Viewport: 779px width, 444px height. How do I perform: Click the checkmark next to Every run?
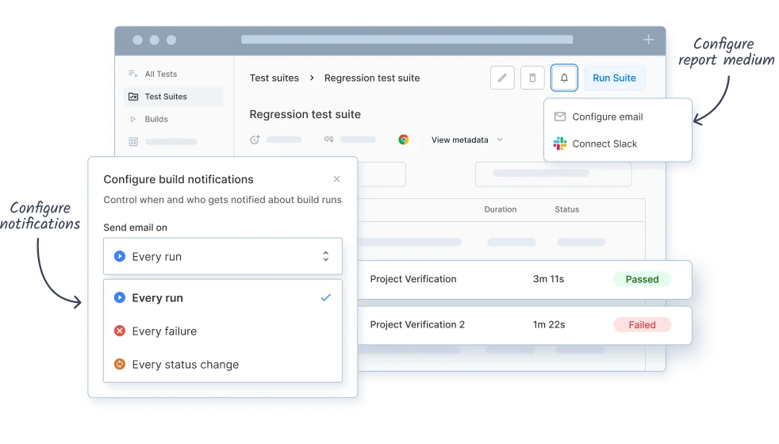326,297
